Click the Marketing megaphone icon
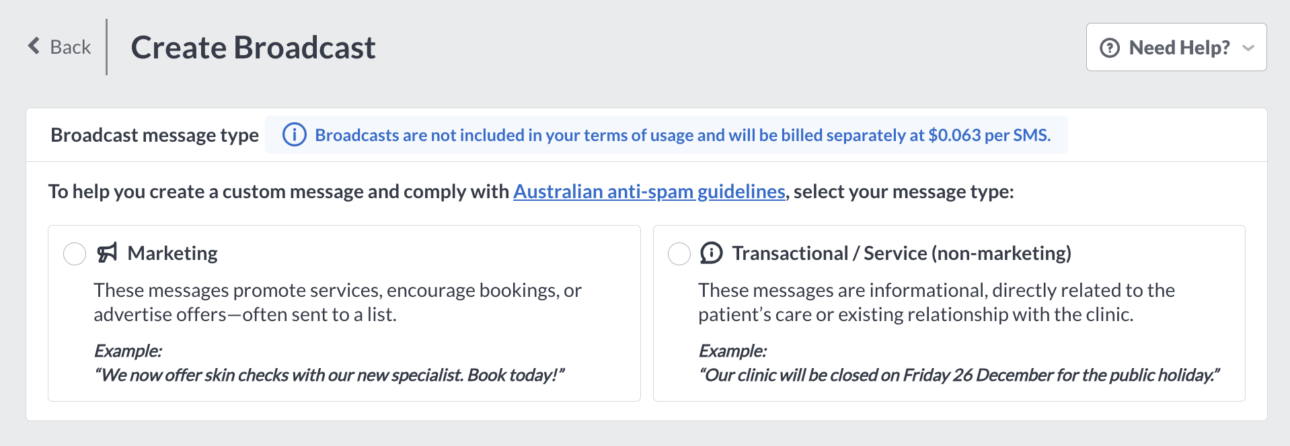 (x=107, y=253)
